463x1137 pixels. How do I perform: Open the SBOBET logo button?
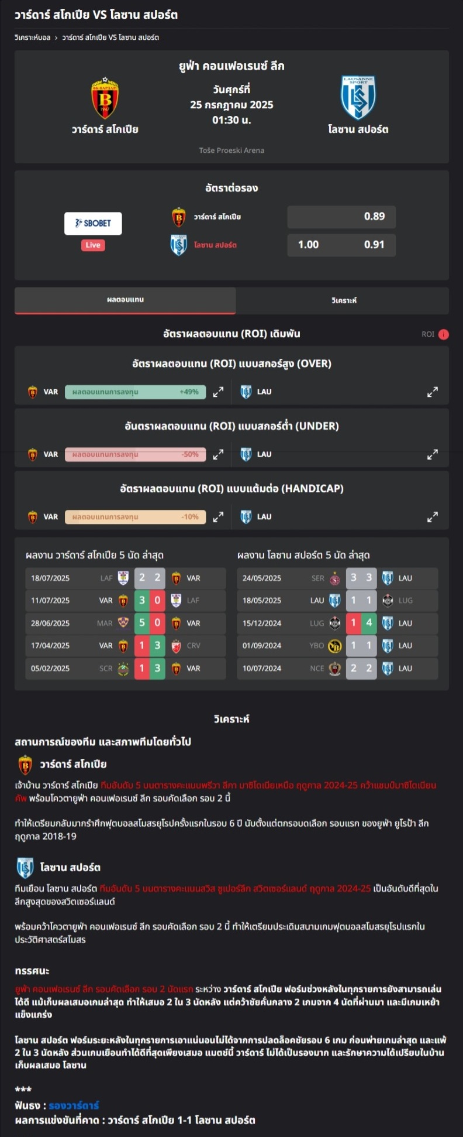pyautogui.click(x=93, y=223)
